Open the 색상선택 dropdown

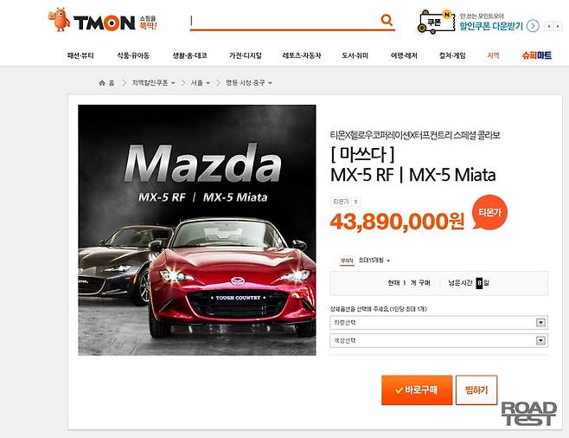click(x=438, y=341)
